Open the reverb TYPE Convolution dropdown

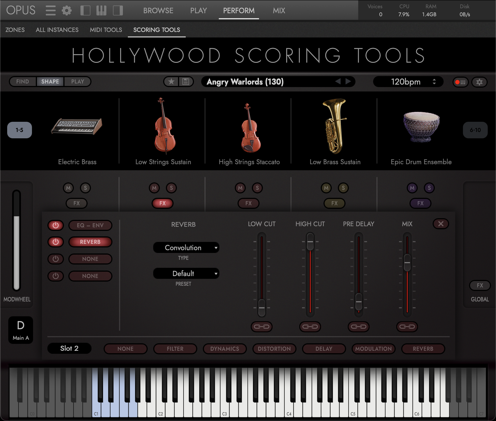pyautogui.click(x=186, y=248)
